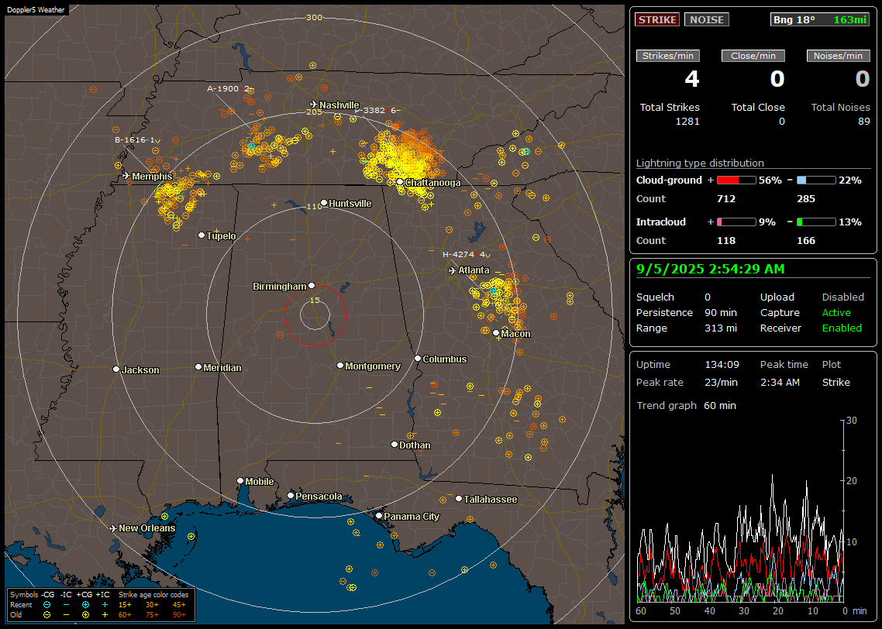This screenshot has height=629, width=882.
Task: Select the Panama City marker dot
Action: (379, 515)
